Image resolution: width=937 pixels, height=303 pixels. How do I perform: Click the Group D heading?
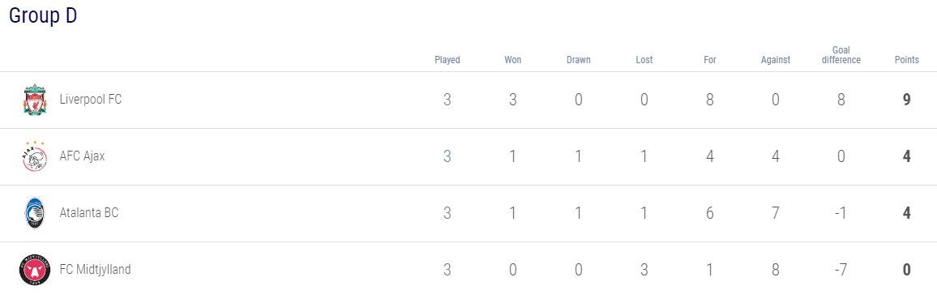(43, 16)
